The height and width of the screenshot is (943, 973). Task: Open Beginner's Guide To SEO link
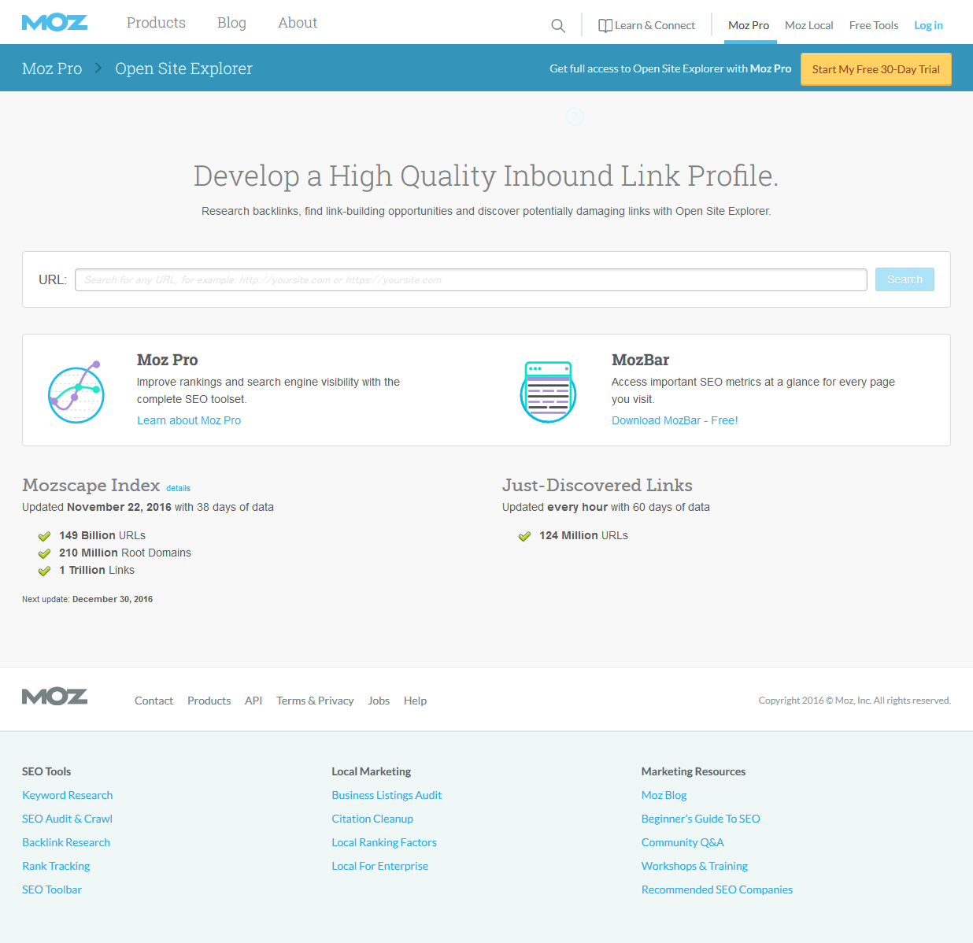click(x=701, y=819)
